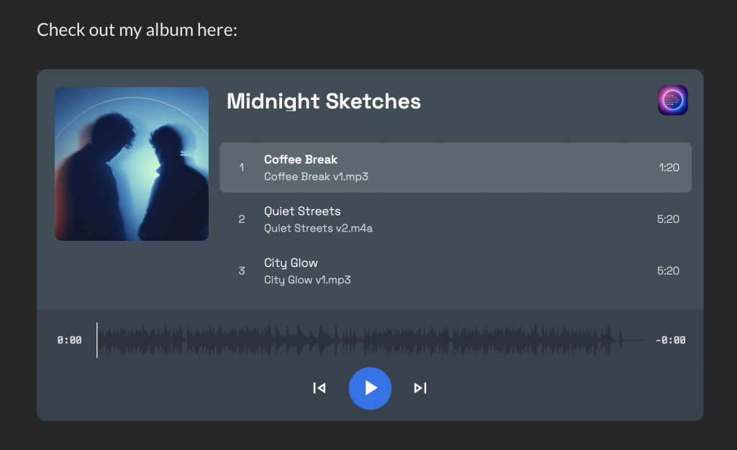Skip to the previous track
This screenshot has height=450, width=737.
click(320, 388)
